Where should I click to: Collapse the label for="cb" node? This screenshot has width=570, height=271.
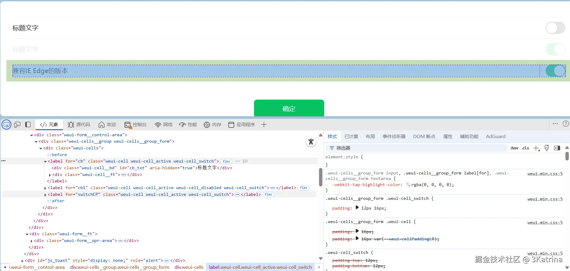coord(45,161)
